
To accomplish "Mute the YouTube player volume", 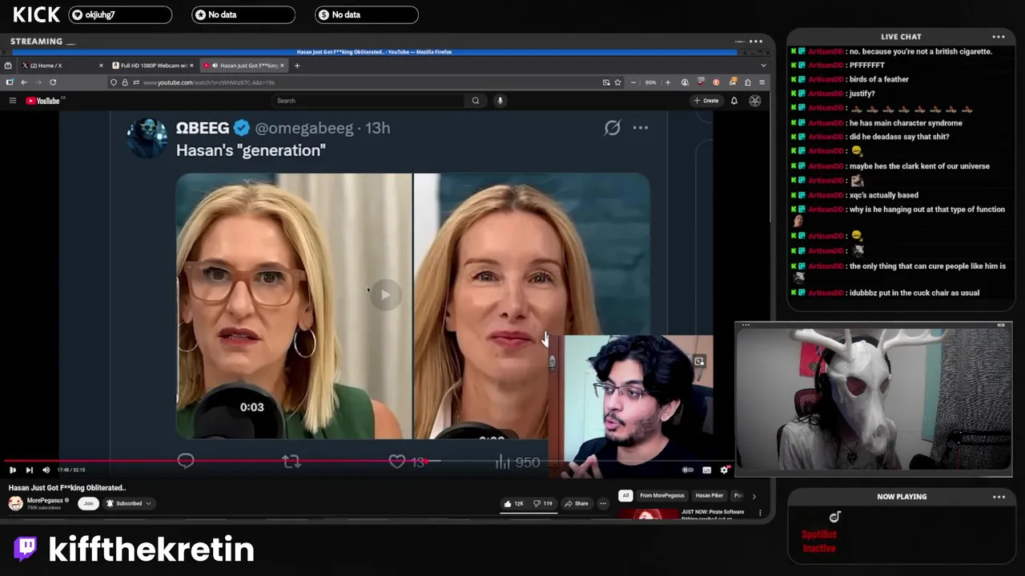I will 46,470.
